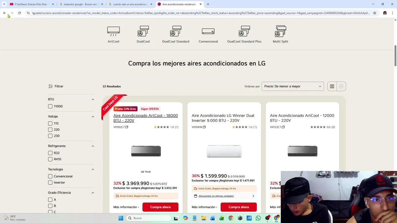
Task: Open File Explorer from taskbar
Action: (x=203, y=218)
